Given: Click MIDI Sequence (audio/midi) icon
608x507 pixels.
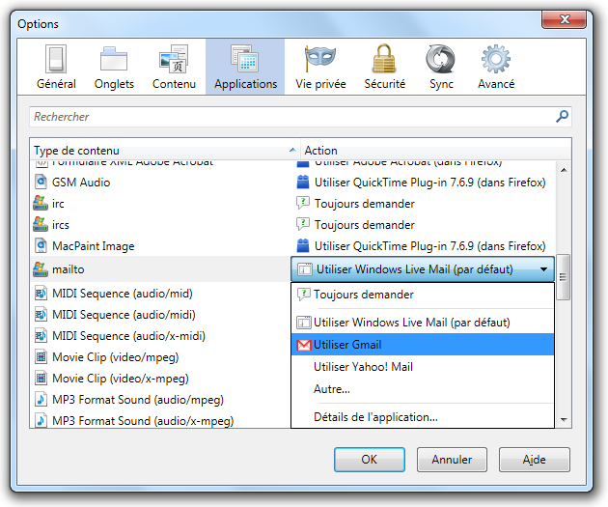Looking at the screenshot, I should (41, 314).
